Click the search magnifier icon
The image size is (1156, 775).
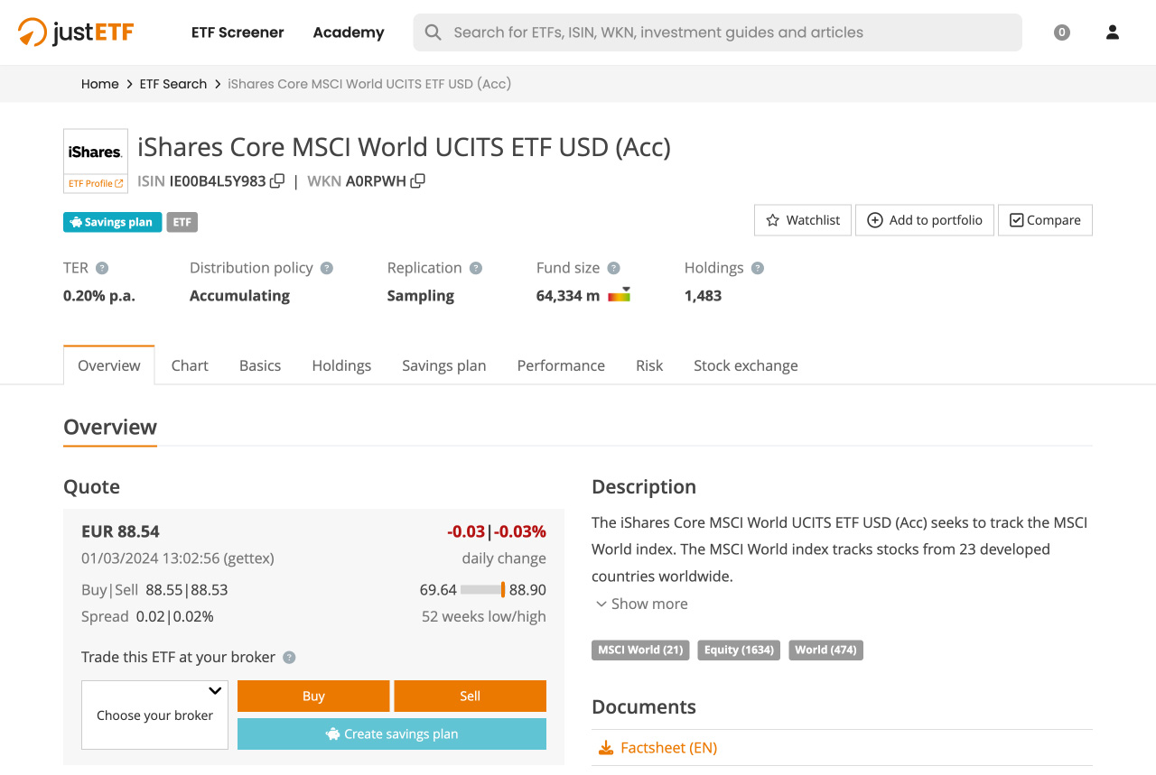[x=433, y=32]
